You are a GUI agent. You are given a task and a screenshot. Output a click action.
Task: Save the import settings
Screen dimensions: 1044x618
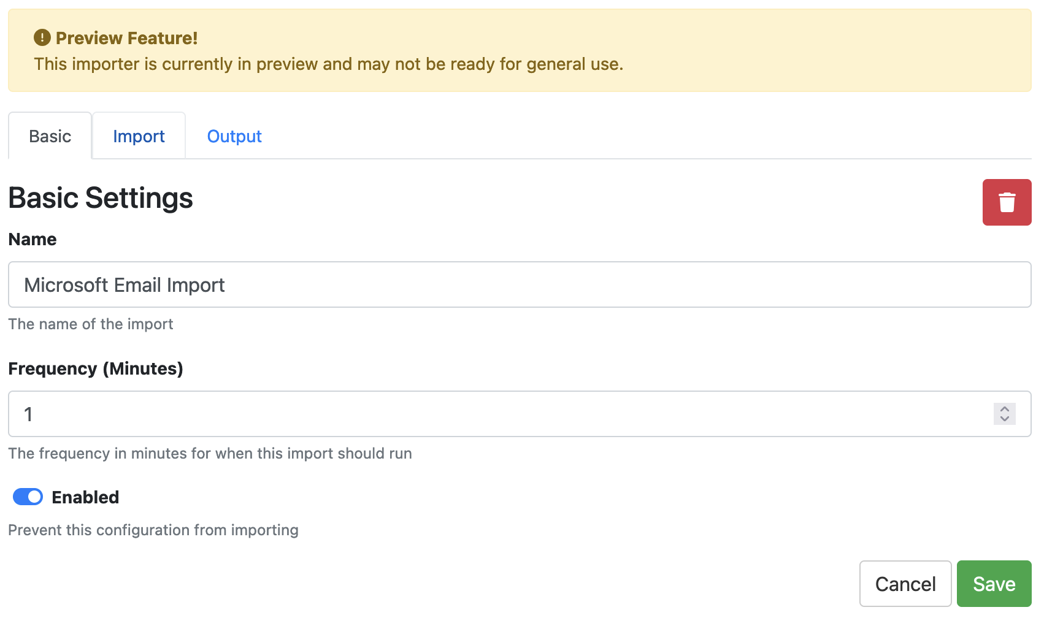click(x=994, y=584)
